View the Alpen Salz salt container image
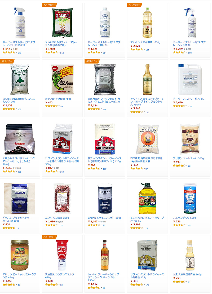 click(190, 199)
